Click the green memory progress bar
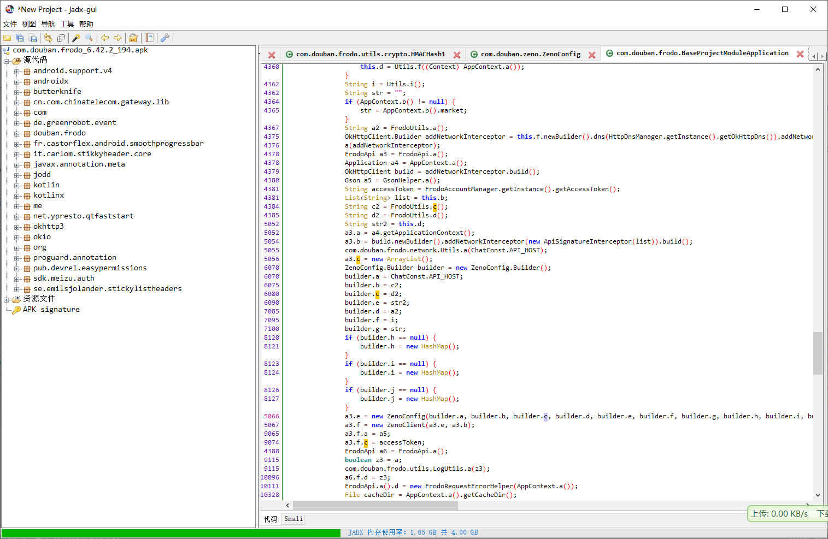Image resolution: width=828 pixels, height=539 pixels. 171,532
